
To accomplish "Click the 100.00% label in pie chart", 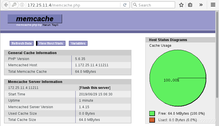I will (x=171, y=80).
